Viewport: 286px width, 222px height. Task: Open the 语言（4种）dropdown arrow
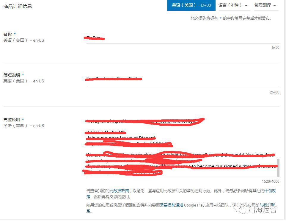click(246, 5)
